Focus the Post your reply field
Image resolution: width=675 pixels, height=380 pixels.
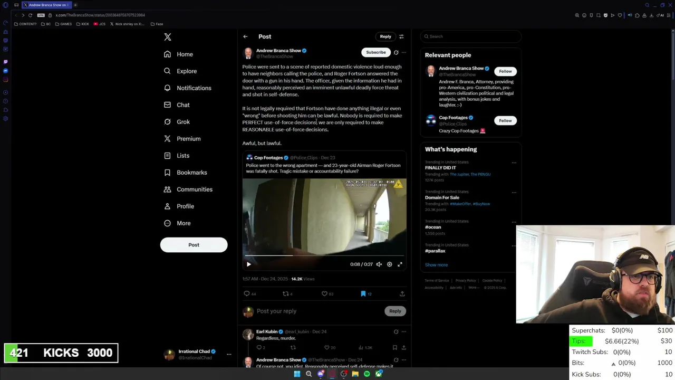[x=319, y=311]
